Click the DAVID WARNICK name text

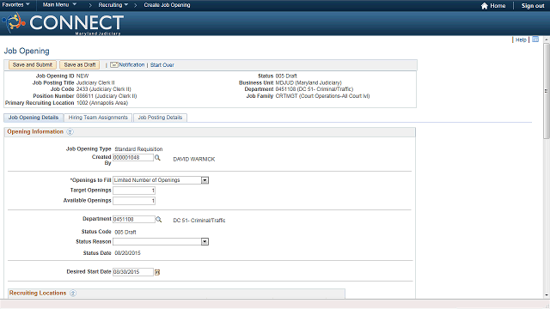(x=194, y=159)
